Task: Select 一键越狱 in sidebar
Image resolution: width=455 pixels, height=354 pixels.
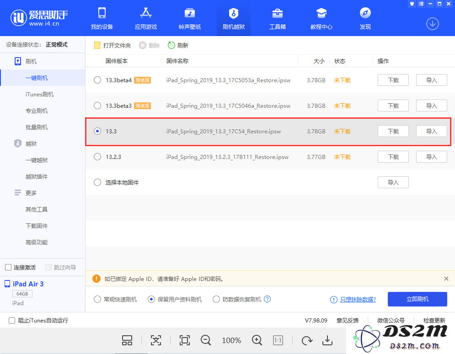Action: 37,160
